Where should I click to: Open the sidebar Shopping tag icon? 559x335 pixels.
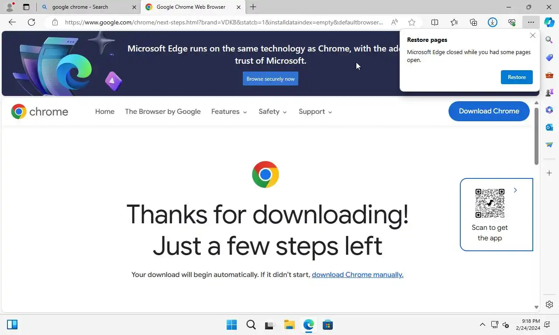(x=549, y=58)
